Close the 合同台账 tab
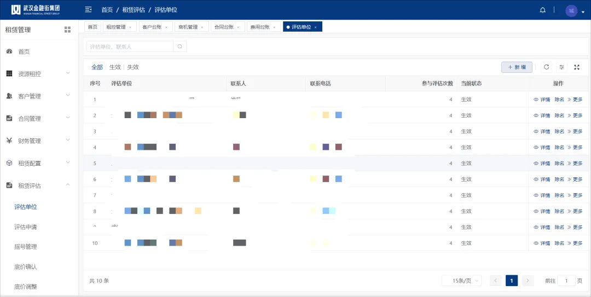 [x=238, y=27]
